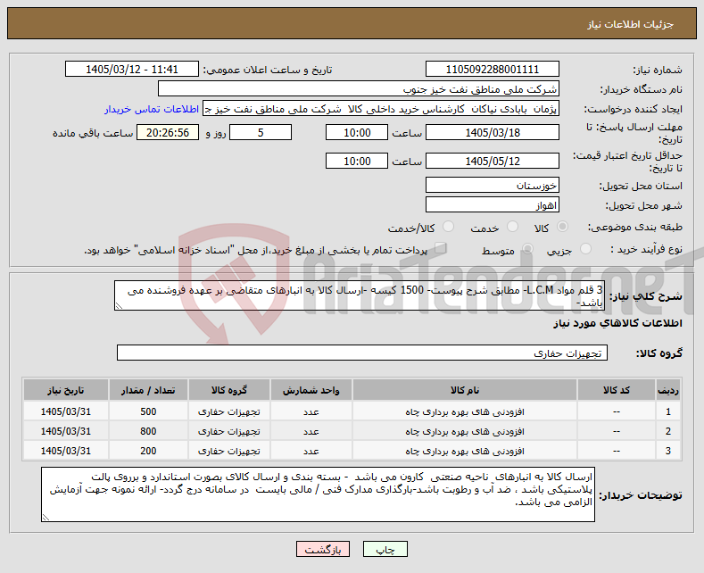Click item name in row 2

(x=465, y=432)
